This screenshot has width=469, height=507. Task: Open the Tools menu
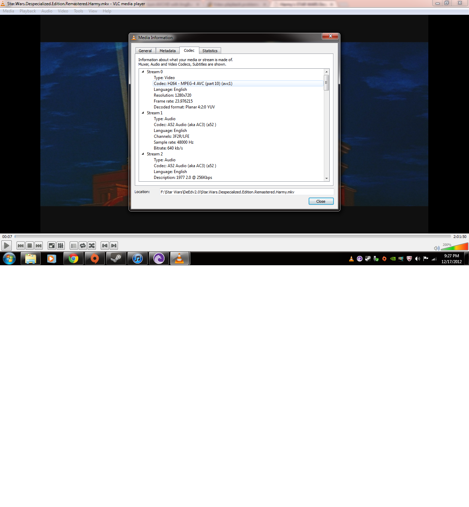point(78,11)
